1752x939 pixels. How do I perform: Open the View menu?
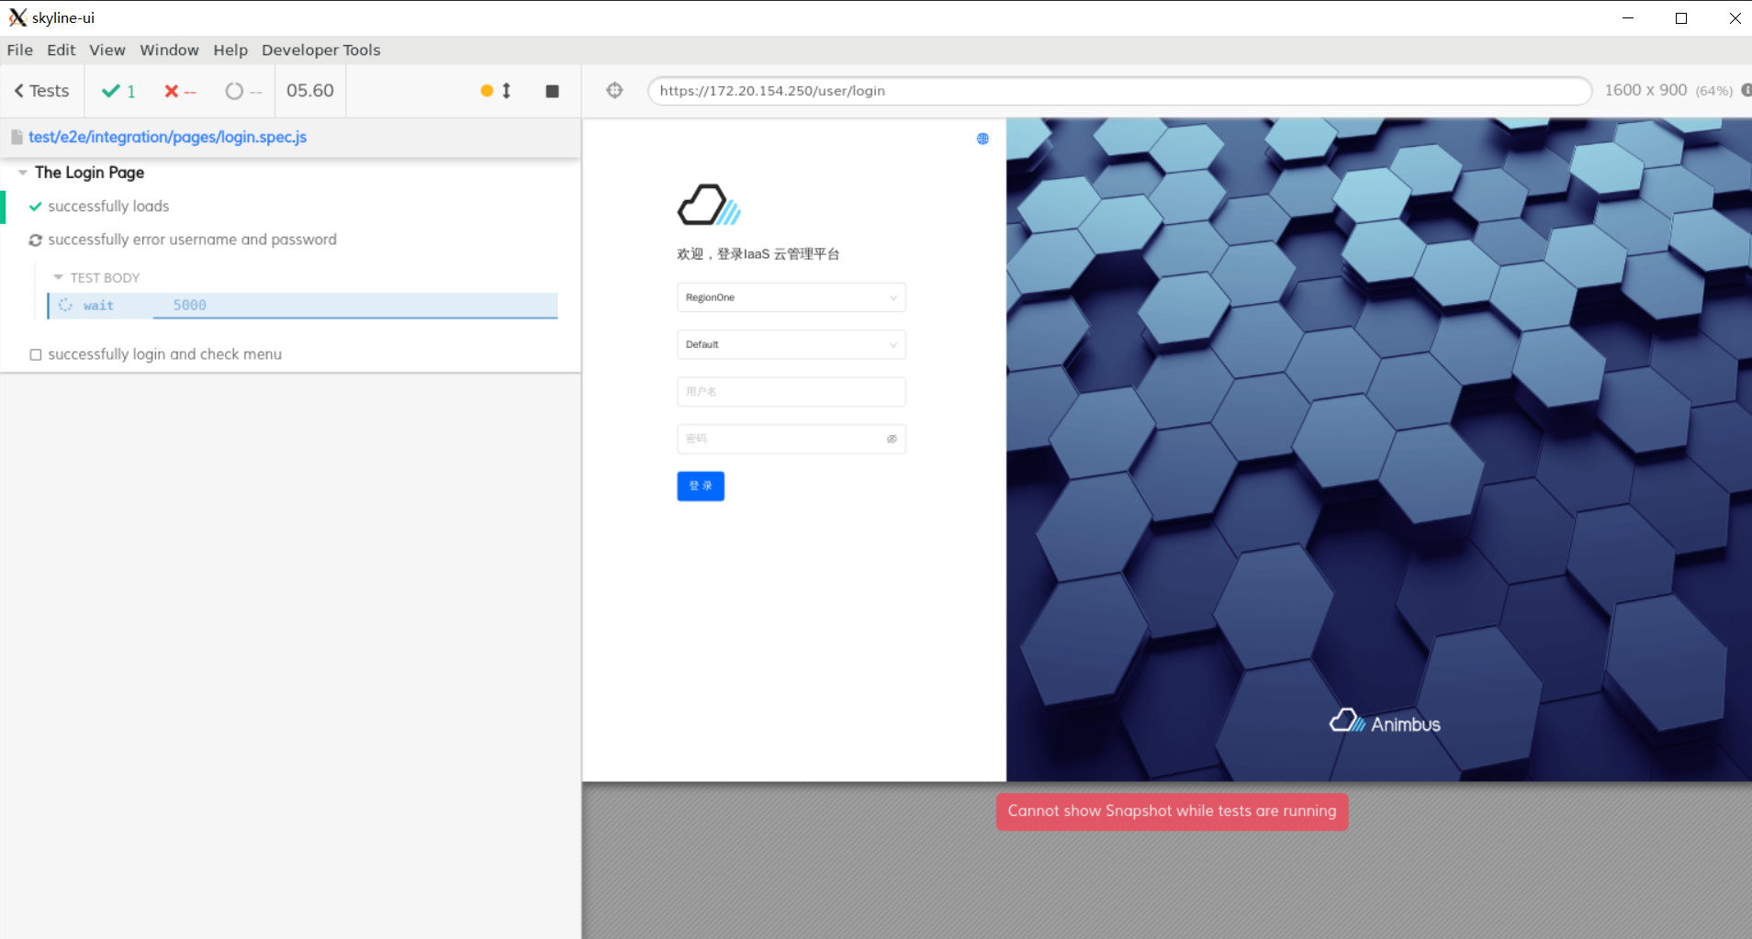pyautogui.click(x=107, y=50)
